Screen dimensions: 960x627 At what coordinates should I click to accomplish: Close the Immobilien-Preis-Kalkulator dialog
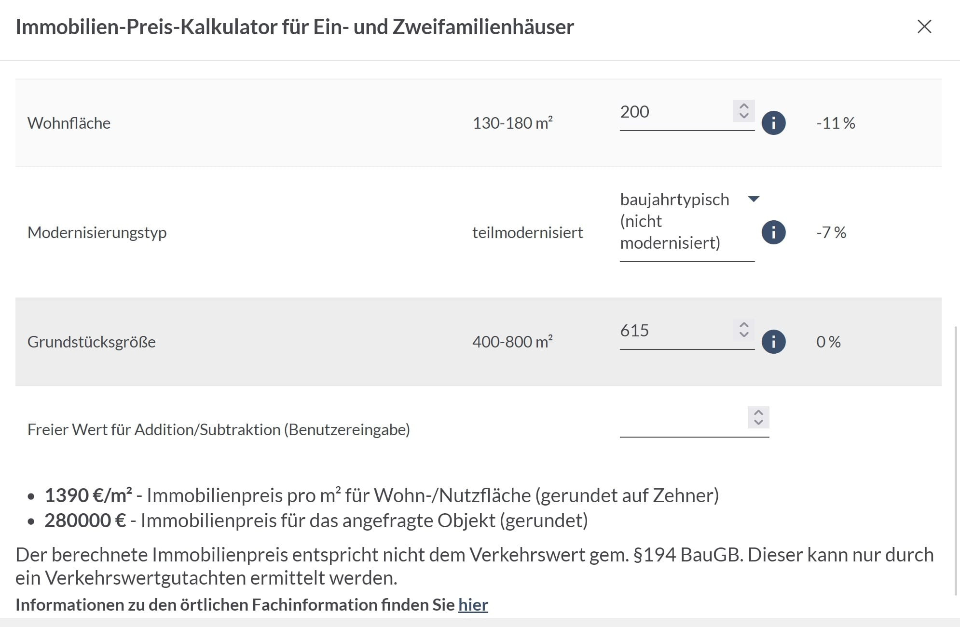924,27
